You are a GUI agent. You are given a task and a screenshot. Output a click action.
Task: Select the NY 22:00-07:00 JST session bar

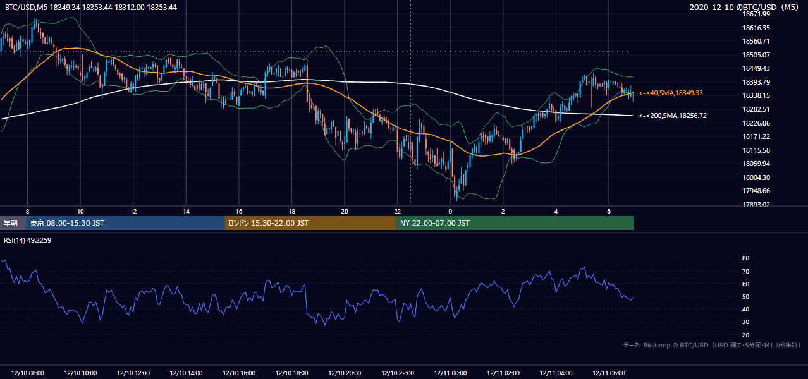pos(515,223)
